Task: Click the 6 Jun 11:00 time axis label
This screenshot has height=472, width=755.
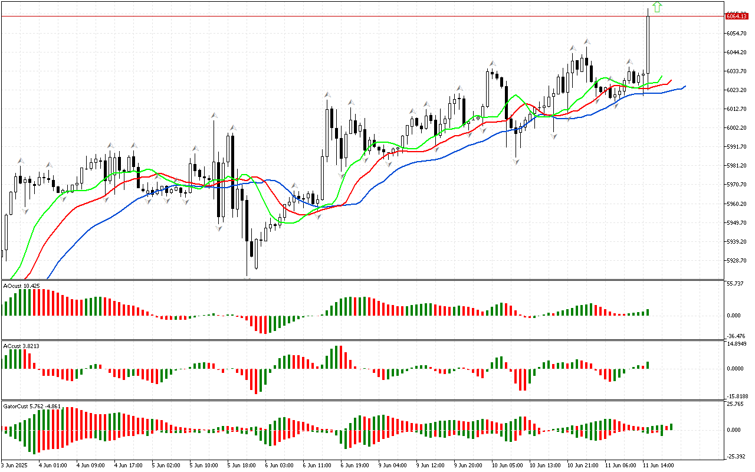Action: point(316,465)
